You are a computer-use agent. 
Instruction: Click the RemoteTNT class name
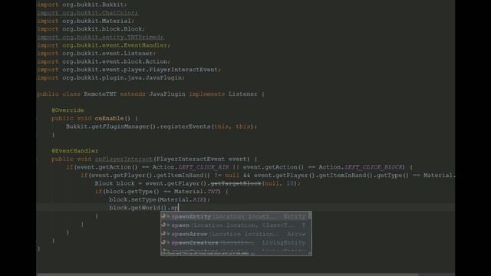point(101,94)
